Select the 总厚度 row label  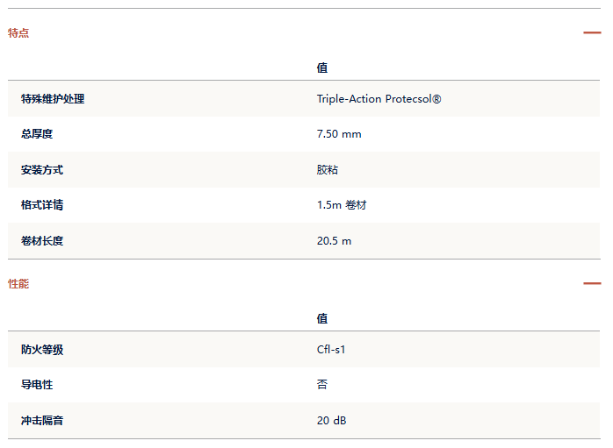click(x=37, y=134)
